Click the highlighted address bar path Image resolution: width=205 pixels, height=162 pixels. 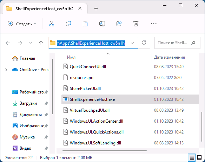pos(91,43)
